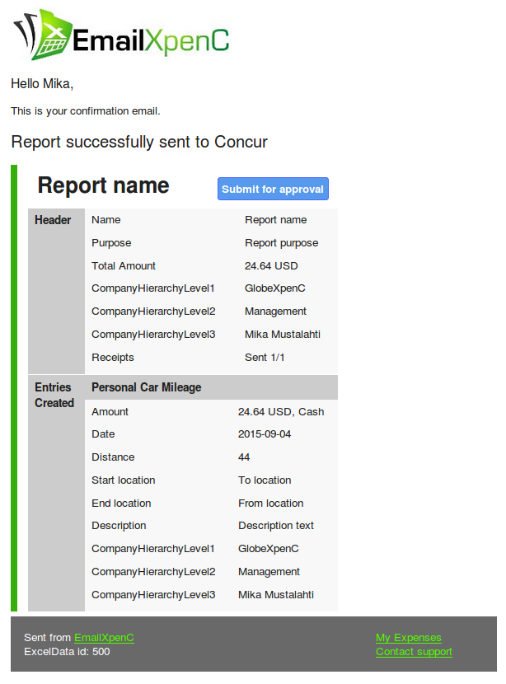Open the Contact support link
This screenshot has width=506, height=684.
pos(414,651)
